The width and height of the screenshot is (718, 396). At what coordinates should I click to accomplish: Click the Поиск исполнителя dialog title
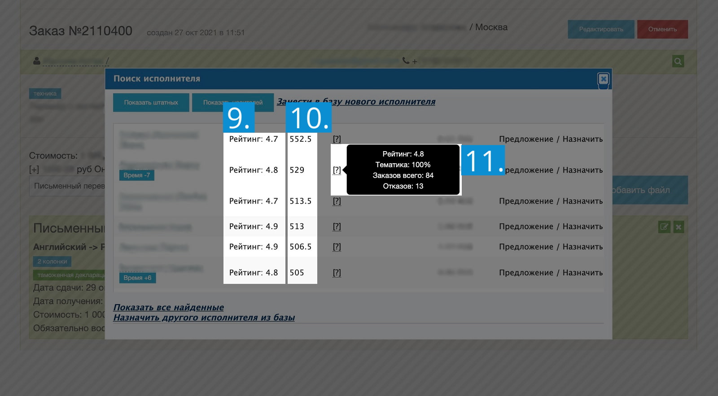pos(157,79)
